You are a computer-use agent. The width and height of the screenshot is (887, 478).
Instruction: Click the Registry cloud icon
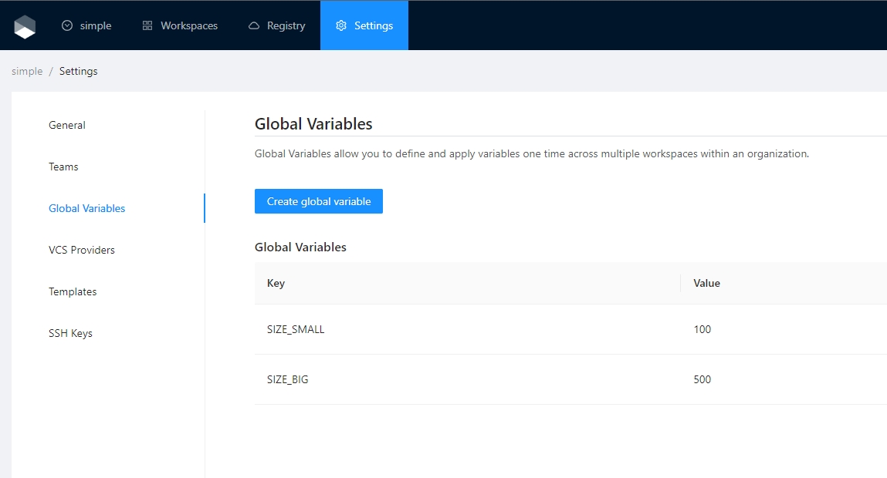(254, 25)
